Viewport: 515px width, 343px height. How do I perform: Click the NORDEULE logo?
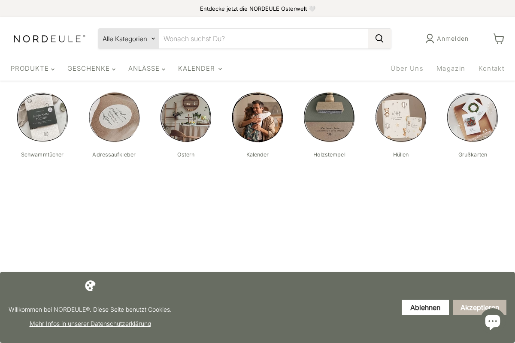[49, 39]
